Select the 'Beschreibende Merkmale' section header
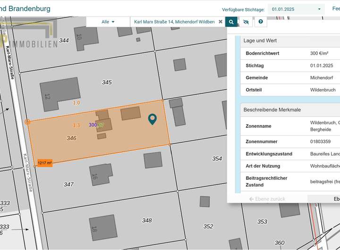Image resolution: width=340 pixels, height=250 pixels. tap(272, 110)
